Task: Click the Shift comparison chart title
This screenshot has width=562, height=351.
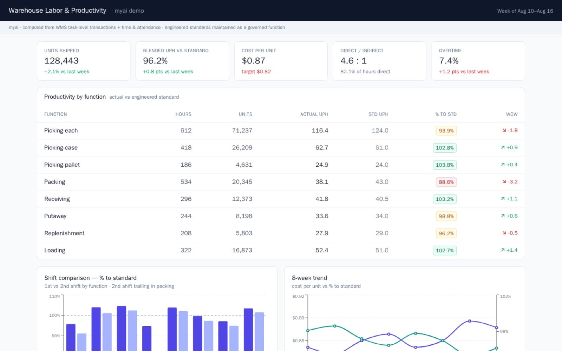Action: point(90,278)
